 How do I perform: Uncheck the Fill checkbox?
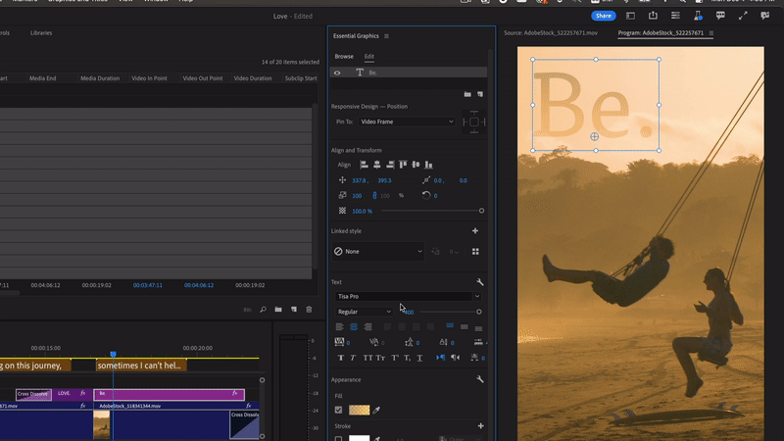[x=338, y=410]
